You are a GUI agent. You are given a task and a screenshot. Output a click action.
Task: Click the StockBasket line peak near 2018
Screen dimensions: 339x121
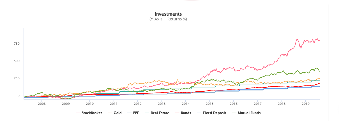coord(297,39)
